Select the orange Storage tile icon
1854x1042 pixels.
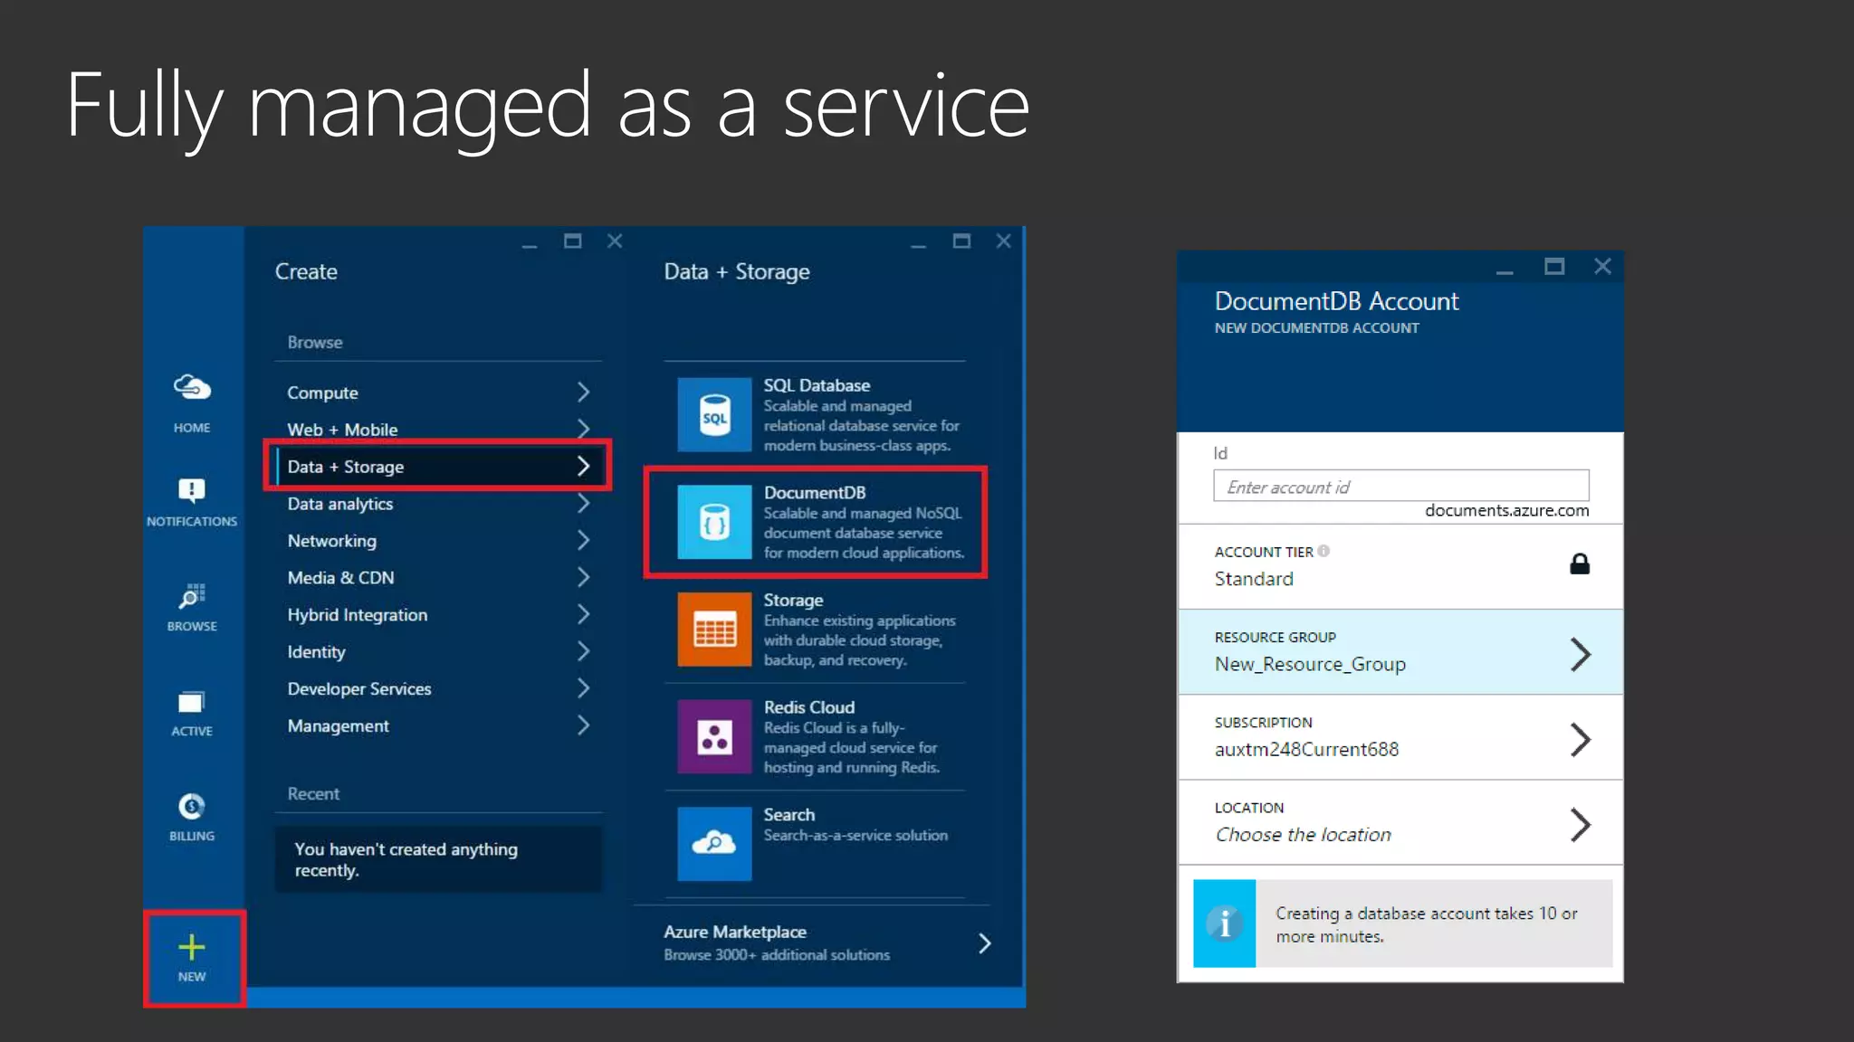[x=714, y=630]
